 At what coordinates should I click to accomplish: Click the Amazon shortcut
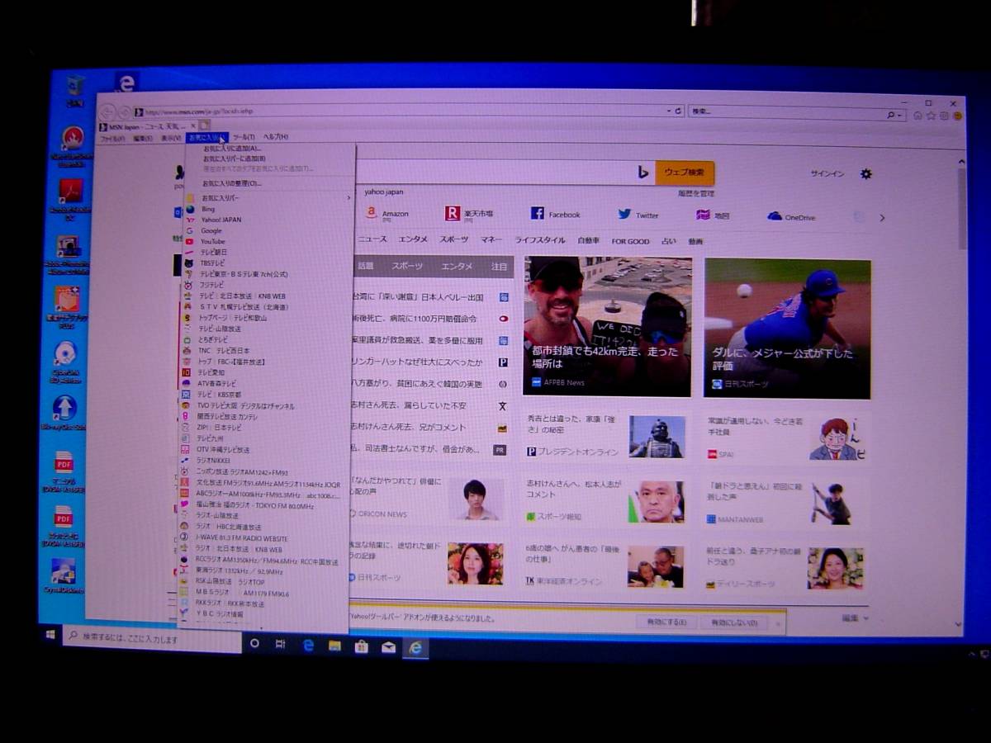tap(387, 214)
